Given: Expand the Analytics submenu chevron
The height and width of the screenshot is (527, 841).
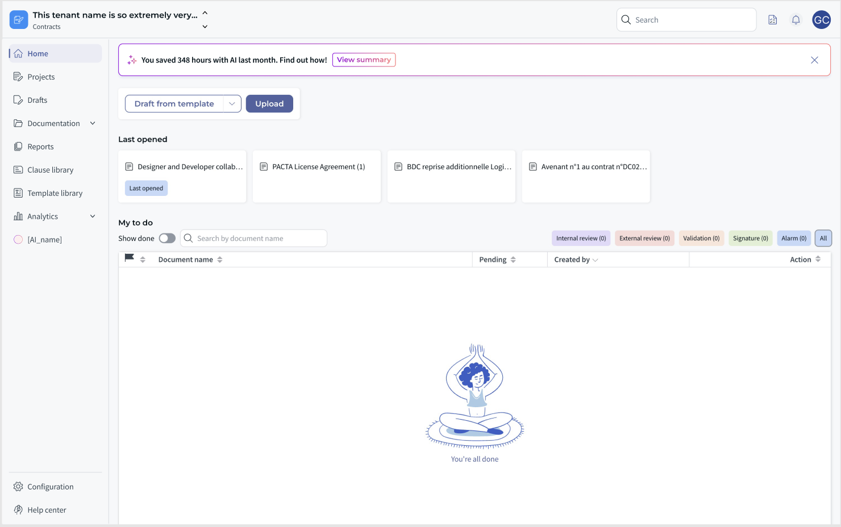Looking at the screenshot, I should (x=93, y=216).
